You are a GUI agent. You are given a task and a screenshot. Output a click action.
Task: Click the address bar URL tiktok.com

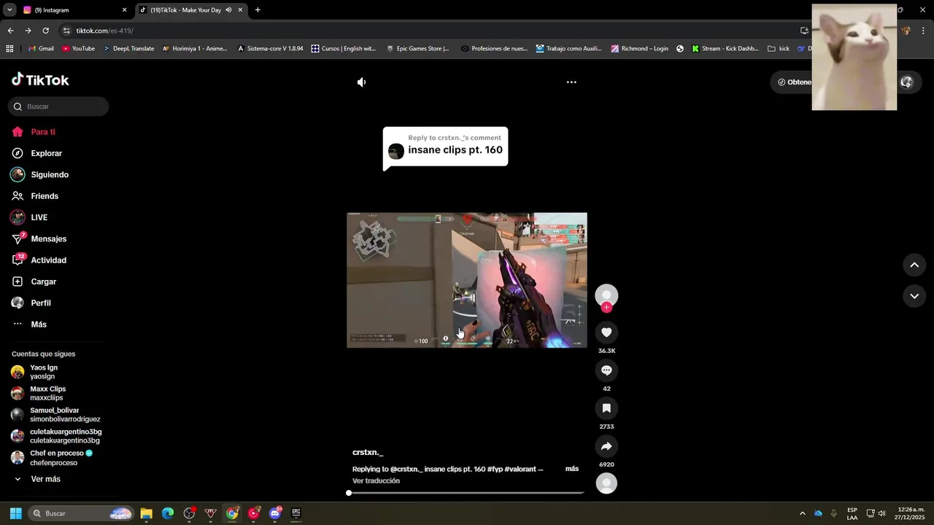click(x=104, y=31)
